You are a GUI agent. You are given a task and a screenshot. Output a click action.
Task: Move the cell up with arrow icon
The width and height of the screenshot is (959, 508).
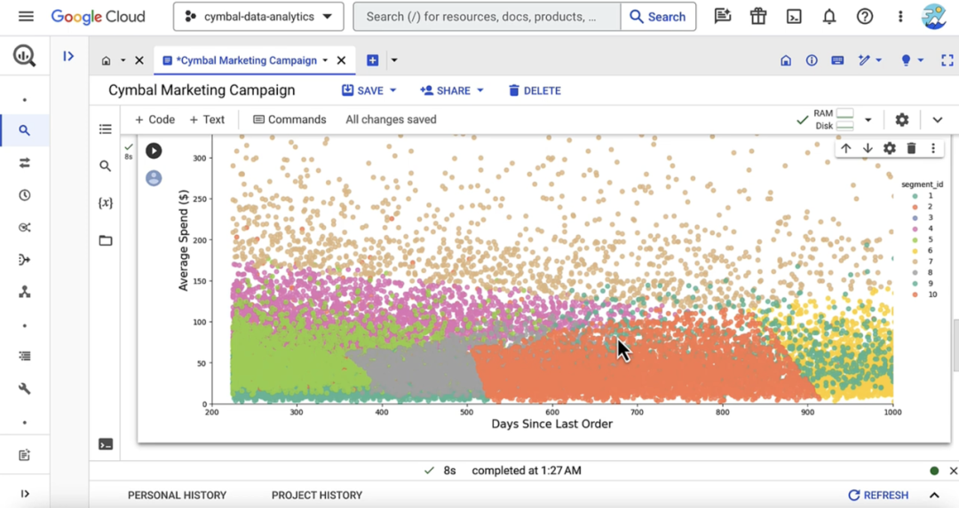click(x=846, y=149)
